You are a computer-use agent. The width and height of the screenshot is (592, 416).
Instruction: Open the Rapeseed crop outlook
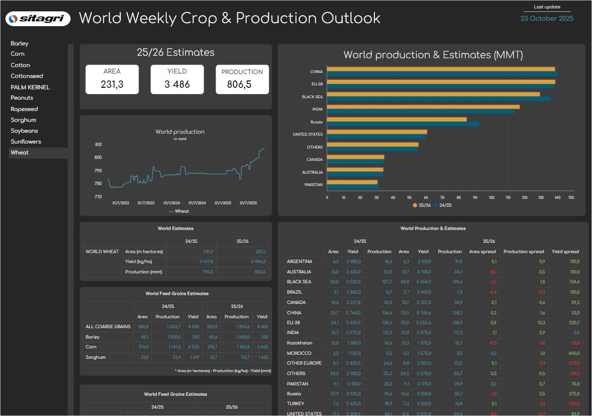tap(24, 109)
